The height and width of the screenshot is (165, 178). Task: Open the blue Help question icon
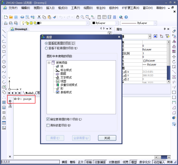[126, 17]
